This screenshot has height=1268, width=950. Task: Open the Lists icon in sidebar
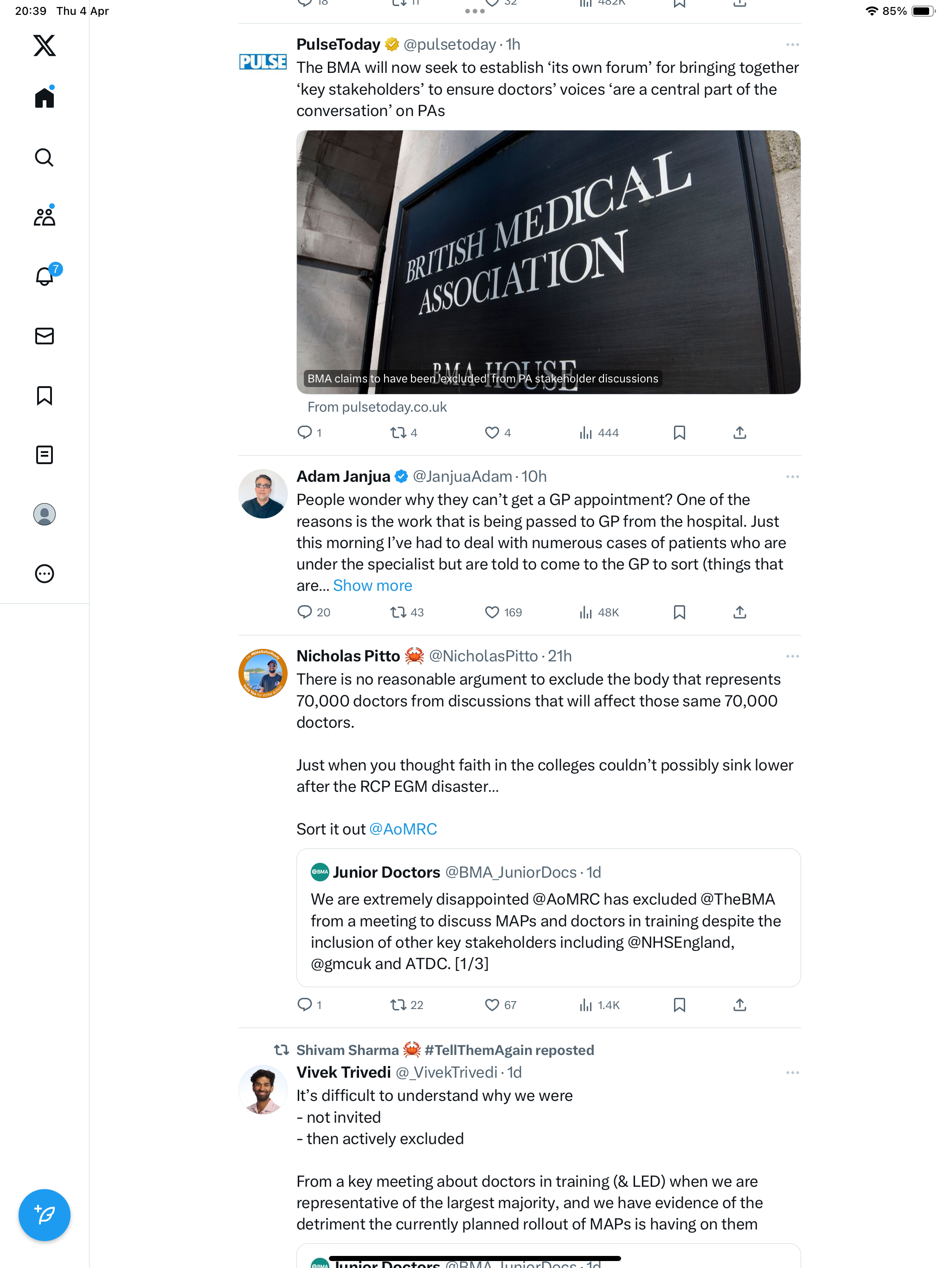(44, 454)
